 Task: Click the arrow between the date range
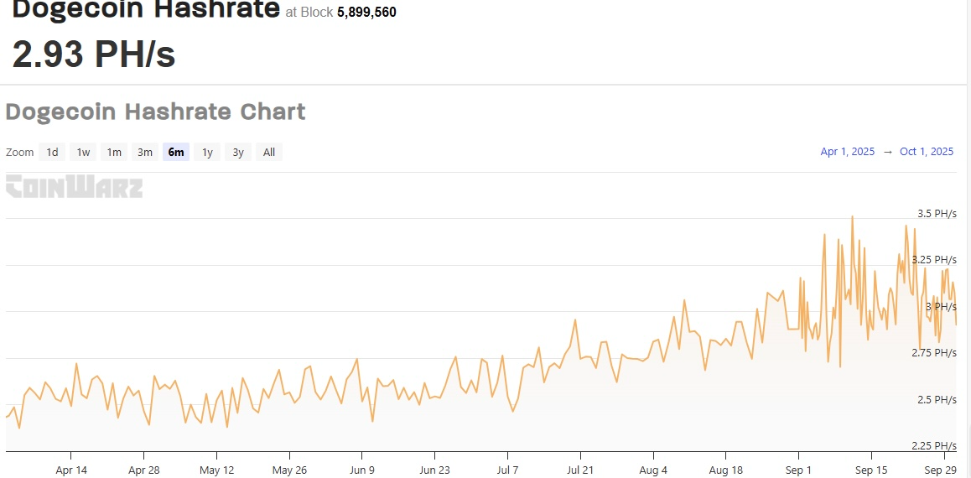coord(887,152)
